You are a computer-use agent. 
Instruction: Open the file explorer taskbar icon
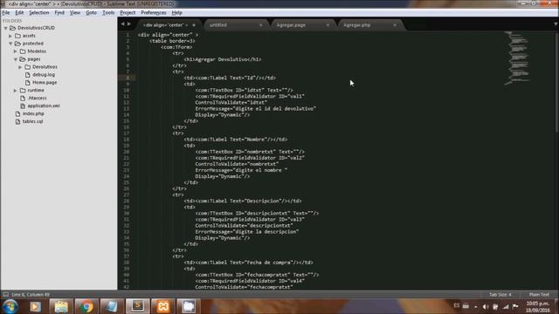tap(61, 306)
